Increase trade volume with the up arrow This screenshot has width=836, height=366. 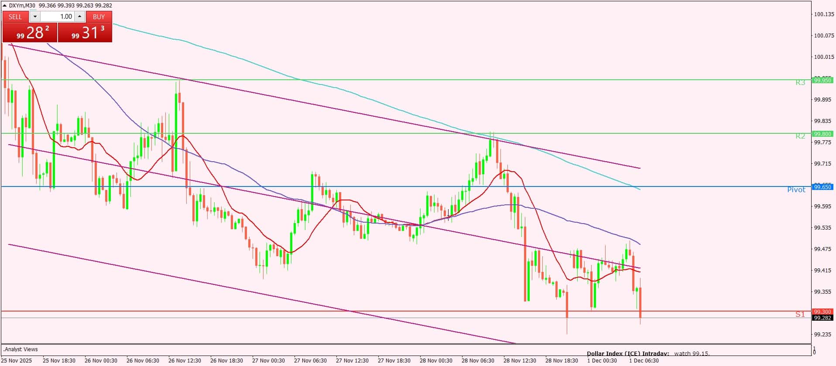(x=79, y=17)
